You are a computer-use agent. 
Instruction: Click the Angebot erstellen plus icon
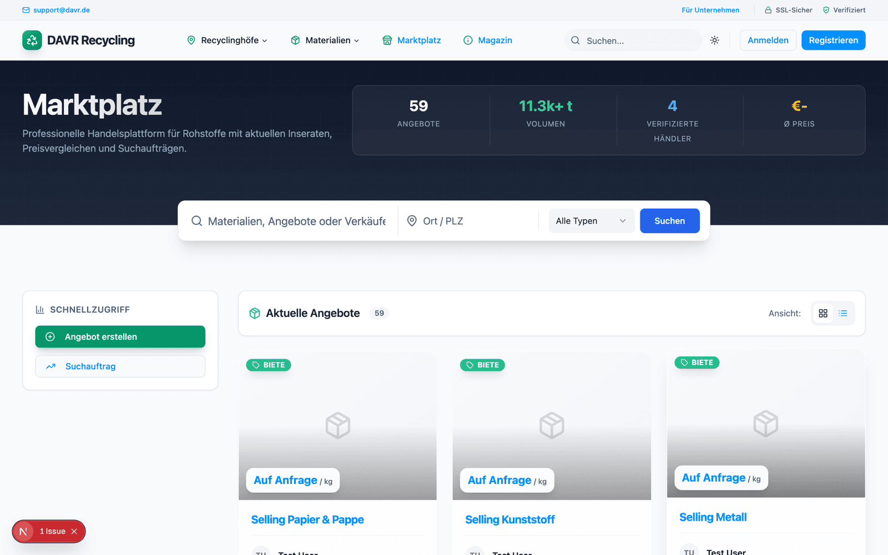coord(50,337)
